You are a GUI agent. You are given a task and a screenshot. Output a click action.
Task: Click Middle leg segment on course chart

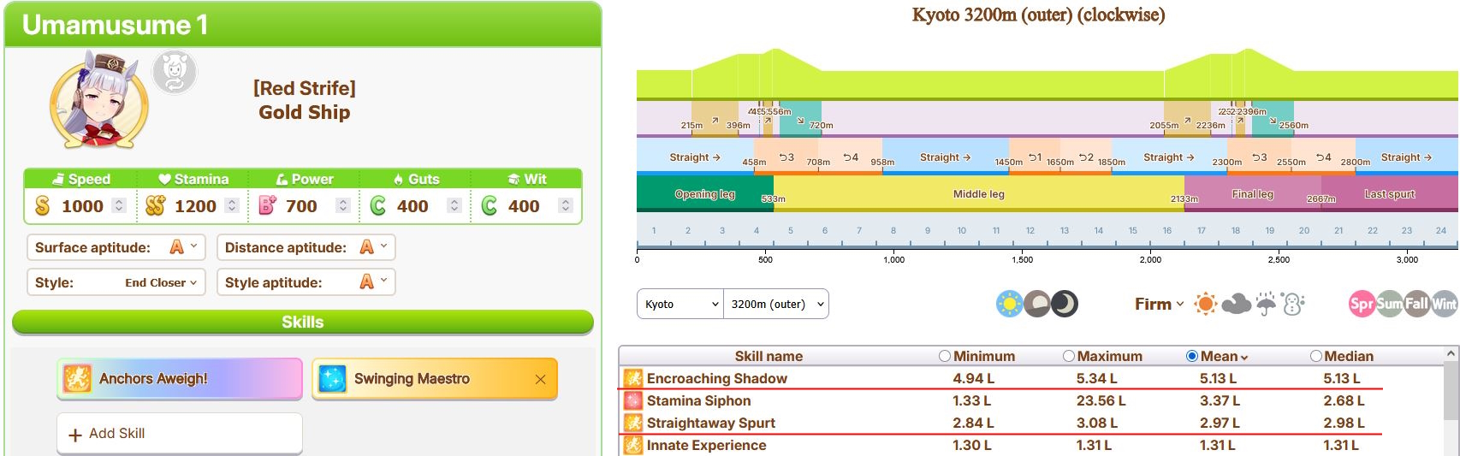pyautogui.click(x=979, y=194)
